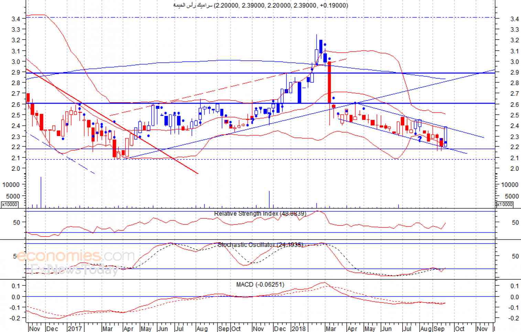Viewport: 521px width, 332px height.
Task: Select the Stochastic Oscillator (24.1935) label
Action: (261, 245)
